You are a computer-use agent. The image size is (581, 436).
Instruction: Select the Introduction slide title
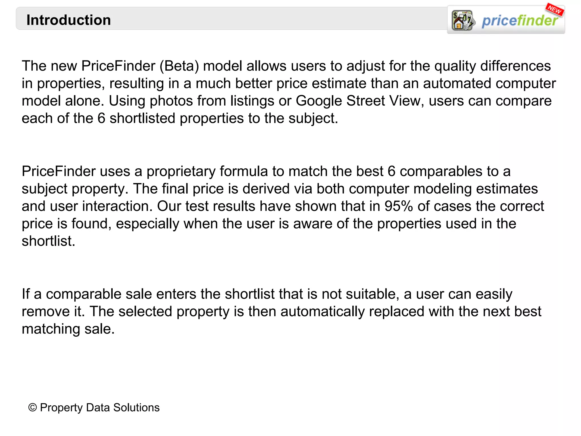pos(69,20)
